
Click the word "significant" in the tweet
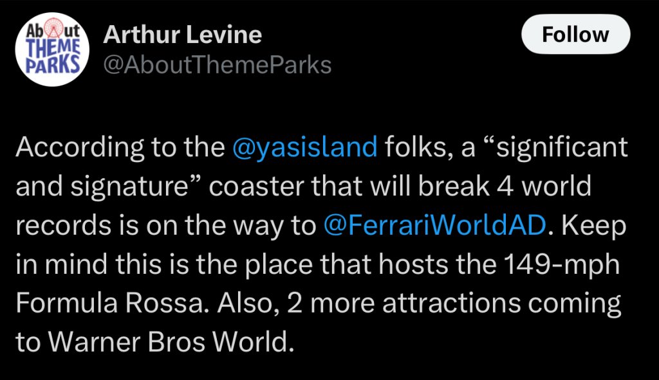562,148
